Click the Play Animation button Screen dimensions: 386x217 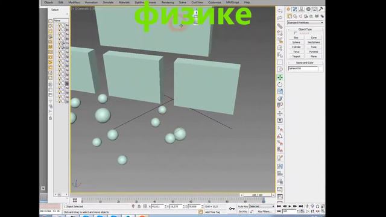pyautogui.click(x=289, y=206)
